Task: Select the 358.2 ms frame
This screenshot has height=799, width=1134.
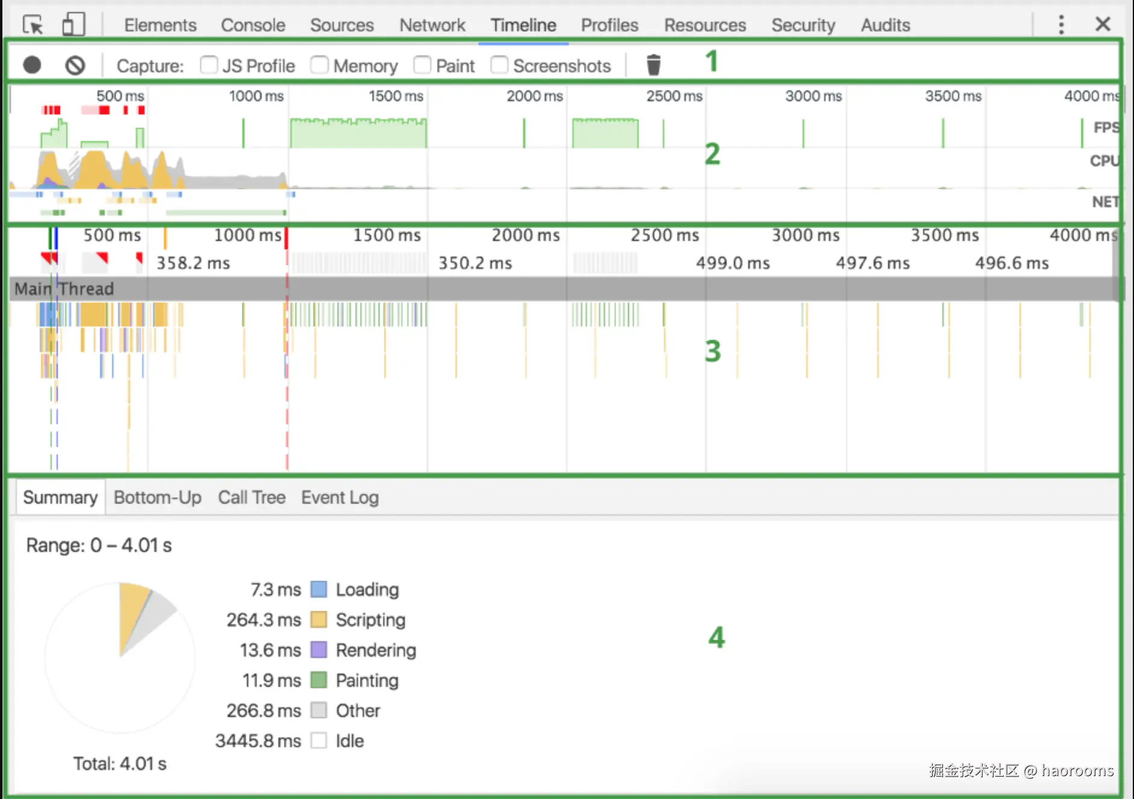Action: (x=193, y=263)
